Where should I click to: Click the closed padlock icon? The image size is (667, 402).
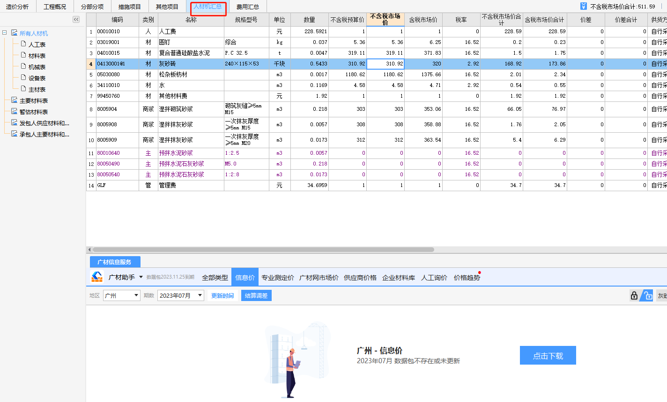click(x=634, y=295)
